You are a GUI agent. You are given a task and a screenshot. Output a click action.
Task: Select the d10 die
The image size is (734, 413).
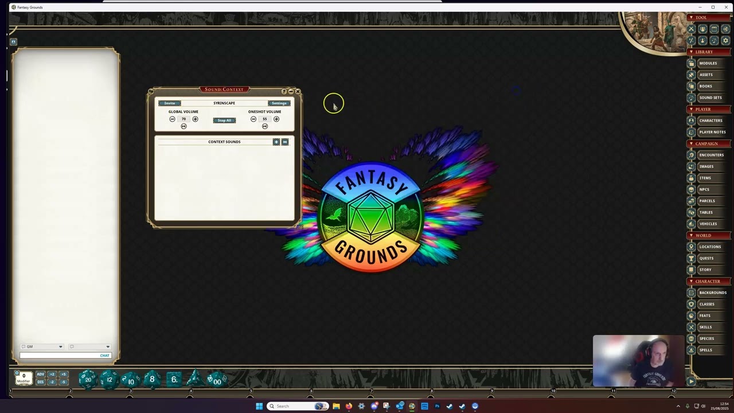coord(130,380)
